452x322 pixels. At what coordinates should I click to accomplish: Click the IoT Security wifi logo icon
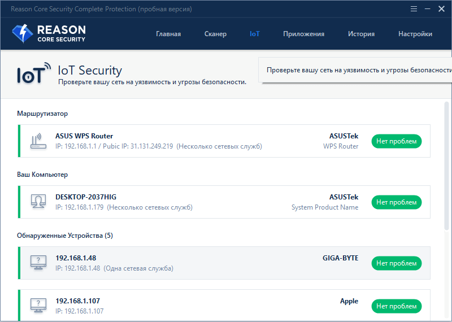[x=34, y=73]
